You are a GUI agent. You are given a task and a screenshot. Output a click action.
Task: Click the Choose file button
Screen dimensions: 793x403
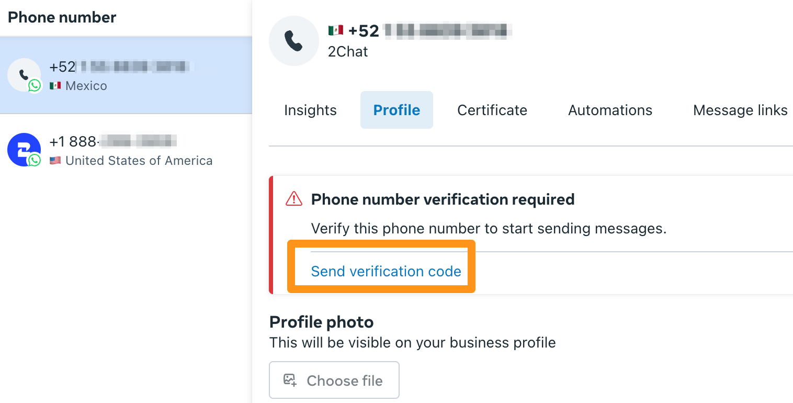334,380
